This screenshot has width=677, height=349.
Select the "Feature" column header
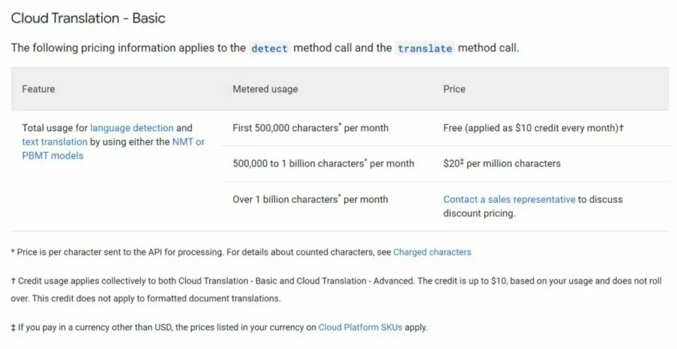tap(38, 89)
